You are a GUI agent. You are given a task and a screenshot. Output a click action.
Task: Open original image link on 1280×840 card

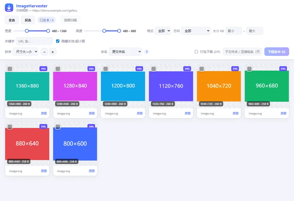tap(92, 113)
